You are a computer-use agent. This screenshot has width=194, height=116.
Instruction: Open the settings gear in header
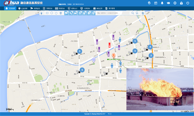coord(175,3)
